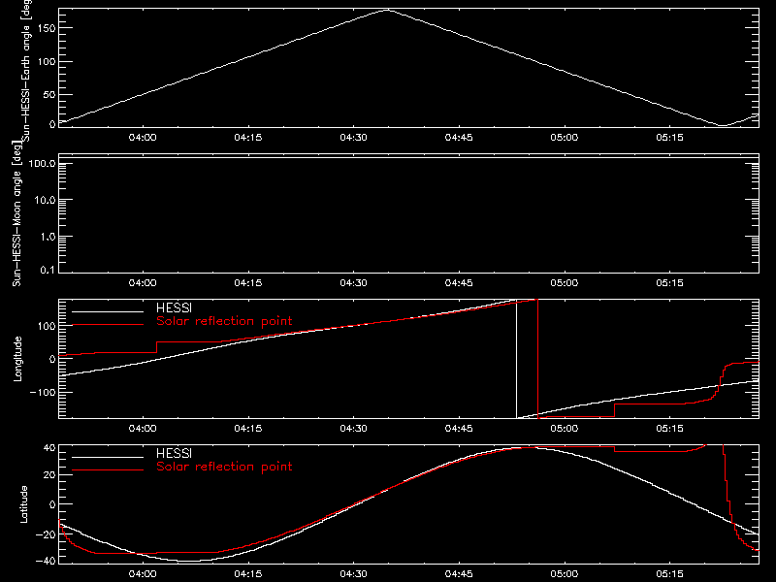Click the white vertical HESSI longitude wrap line
The image size is (776, 582).
[516, 359]
